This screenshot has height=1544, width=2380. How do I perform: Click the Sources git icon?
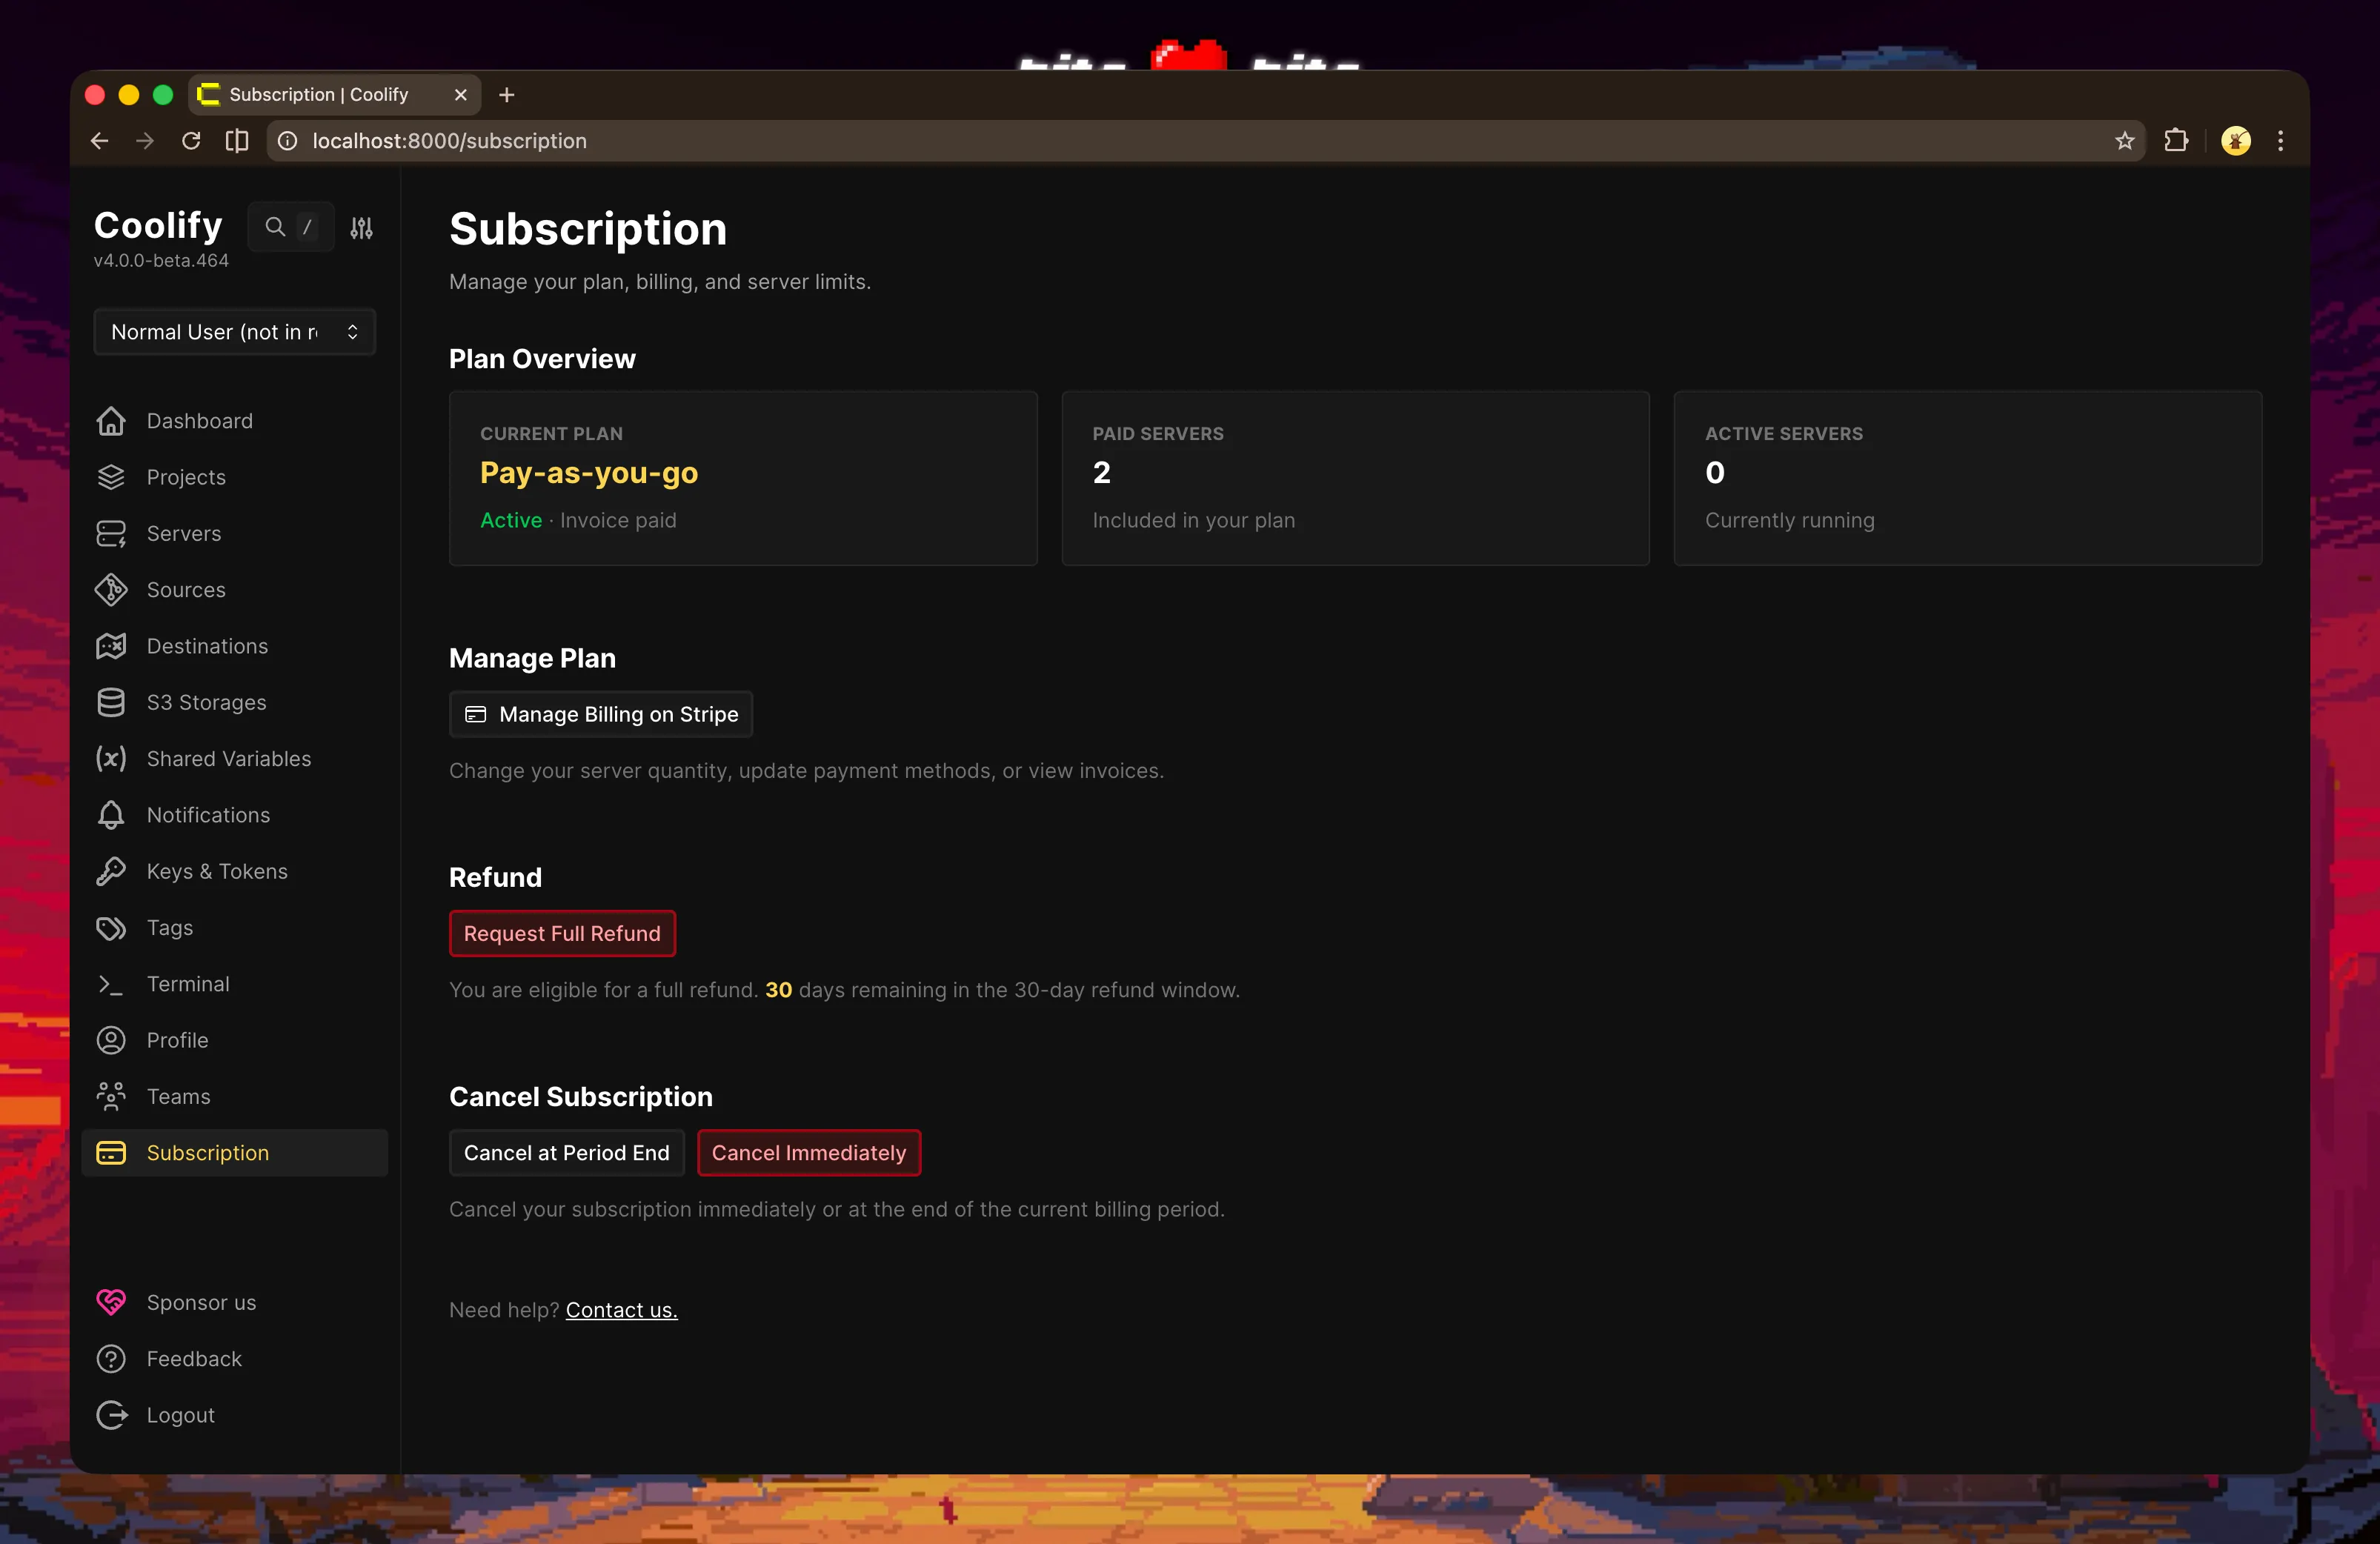tap(111, 590)
